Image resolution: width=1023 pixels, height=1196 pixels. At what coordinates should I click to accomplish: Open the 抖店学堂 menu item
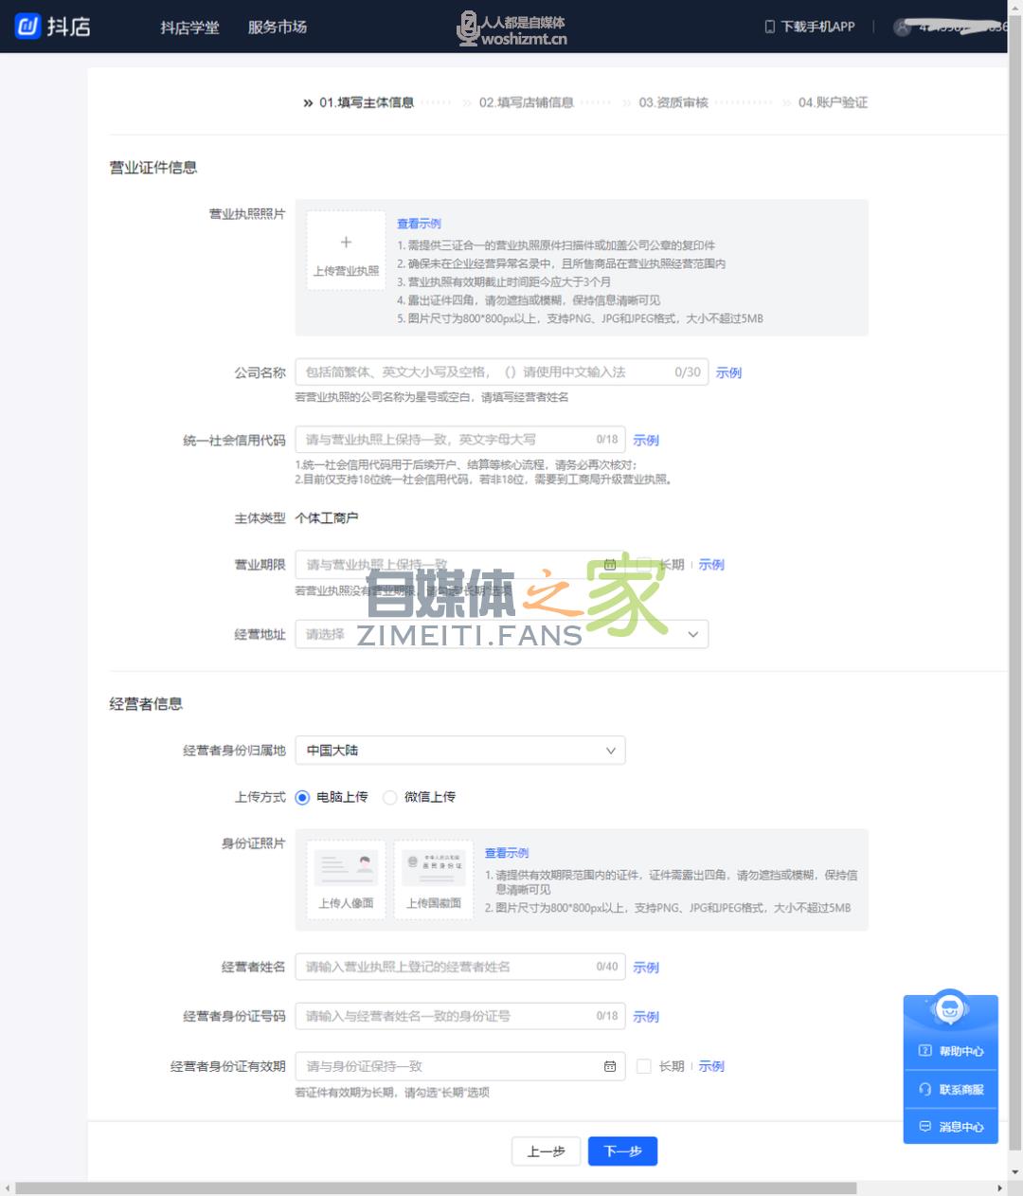coord(188,27)
